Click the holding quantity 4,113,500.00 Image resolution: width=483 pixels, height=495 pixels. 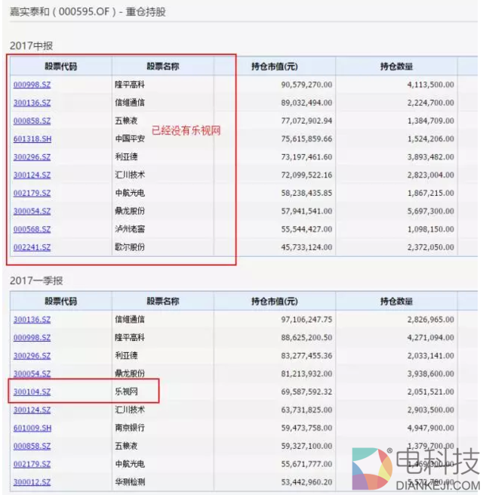coord(431,85)
